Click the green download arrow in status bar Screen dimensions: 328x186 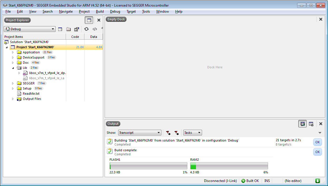317,181
